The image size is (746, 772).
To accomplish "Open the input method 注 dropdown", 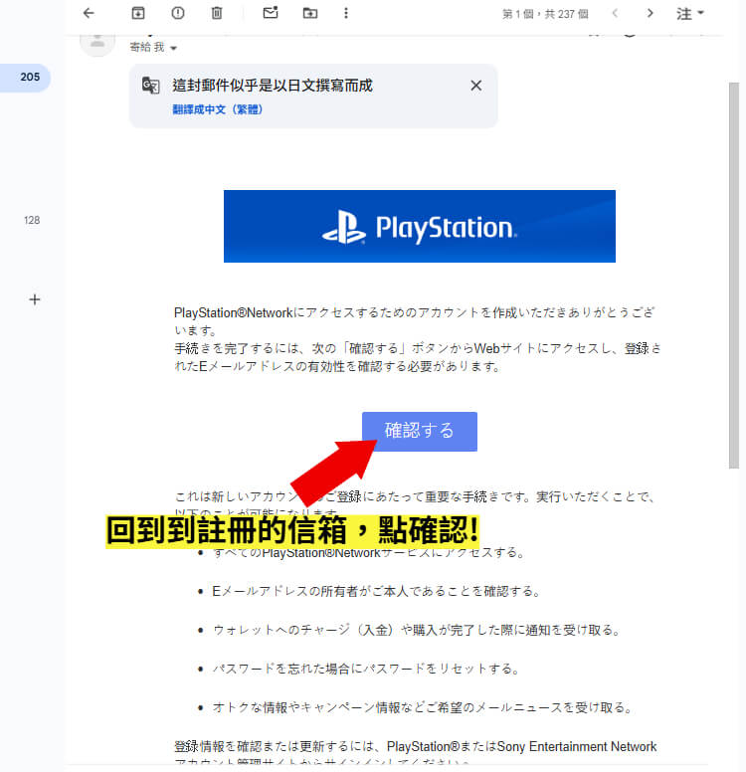I will click(x=690, y=13).
